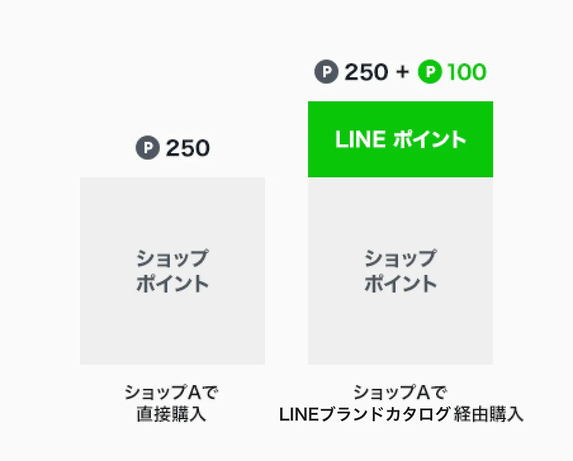Click the plus sign between point values
The width and height of the screenshot is (573, 461).
coord(402,72)
